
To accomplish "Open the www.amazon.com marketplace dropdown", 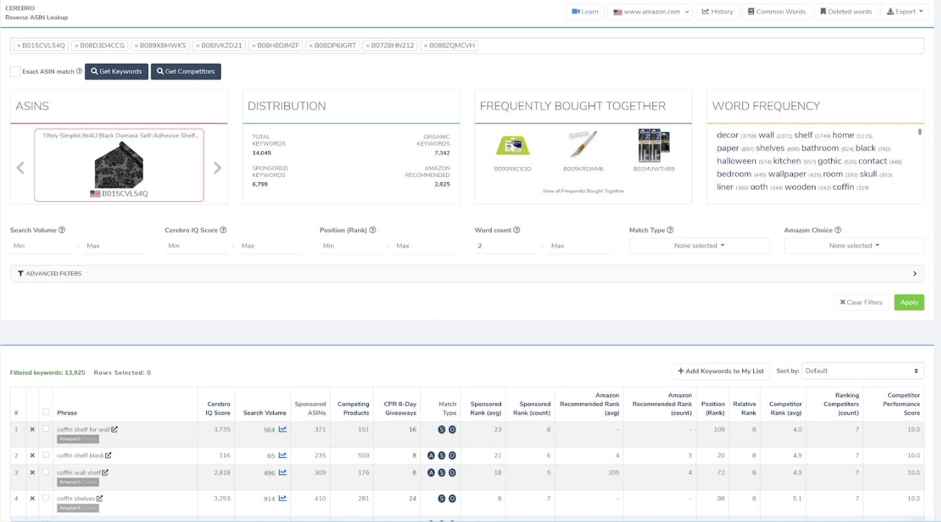I will point(650,12).
